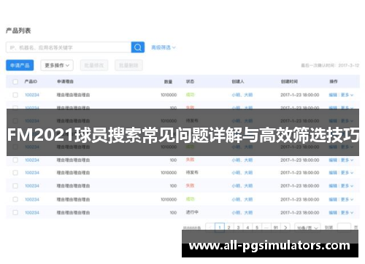Click the 申请理由 column header
Viewport: 365px width, 264px height.
point(65,82)
